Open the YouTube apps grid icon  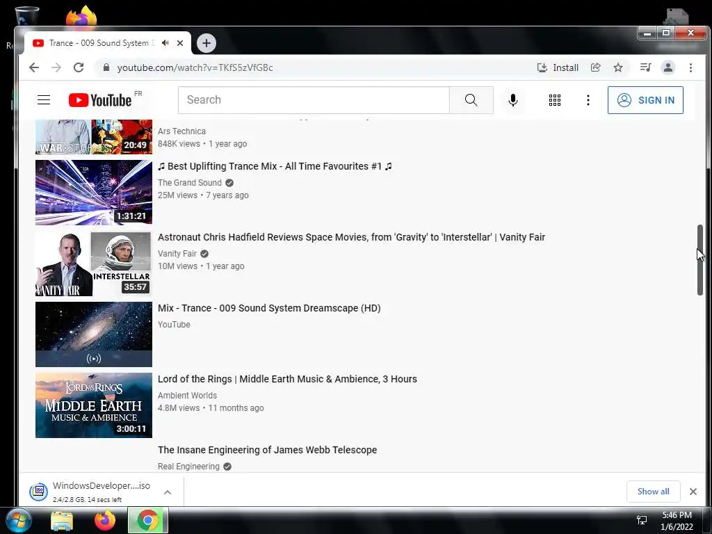(554, 100)
